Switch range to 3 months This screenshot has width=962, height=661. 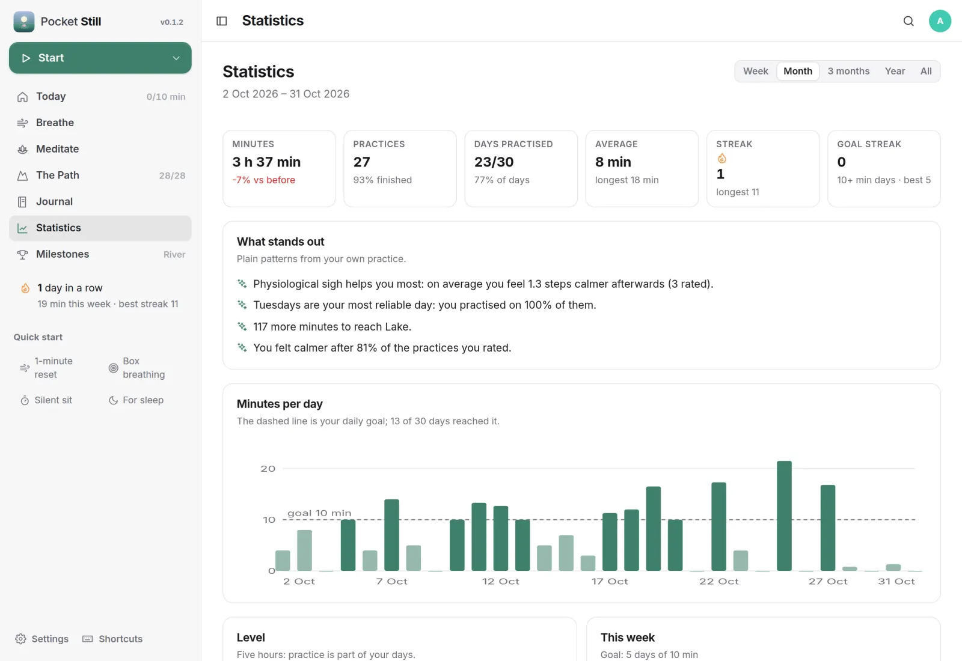(848, 72)
